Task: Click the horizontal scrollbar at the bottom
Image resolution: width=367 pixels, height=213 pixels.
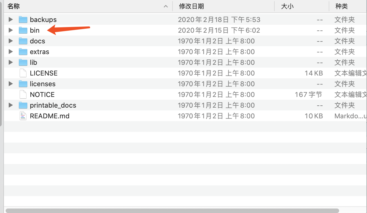Action: point(172,210)
